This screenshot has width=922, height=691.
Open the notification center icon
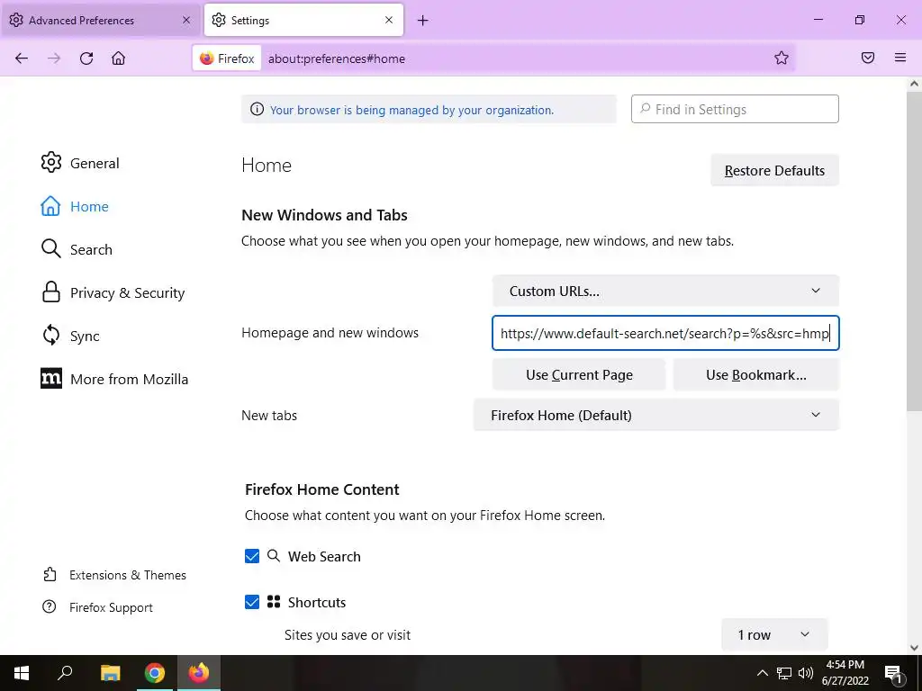coord(893,674)
